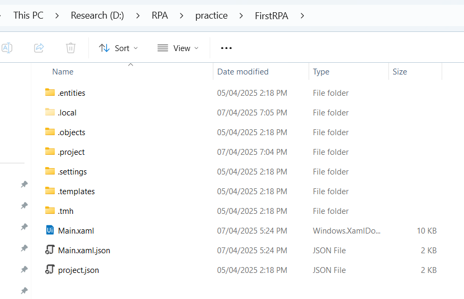Screen dimensions: 464x299
Task: Select the UiPath Main.xaml file icon
Action: point(50,230)
